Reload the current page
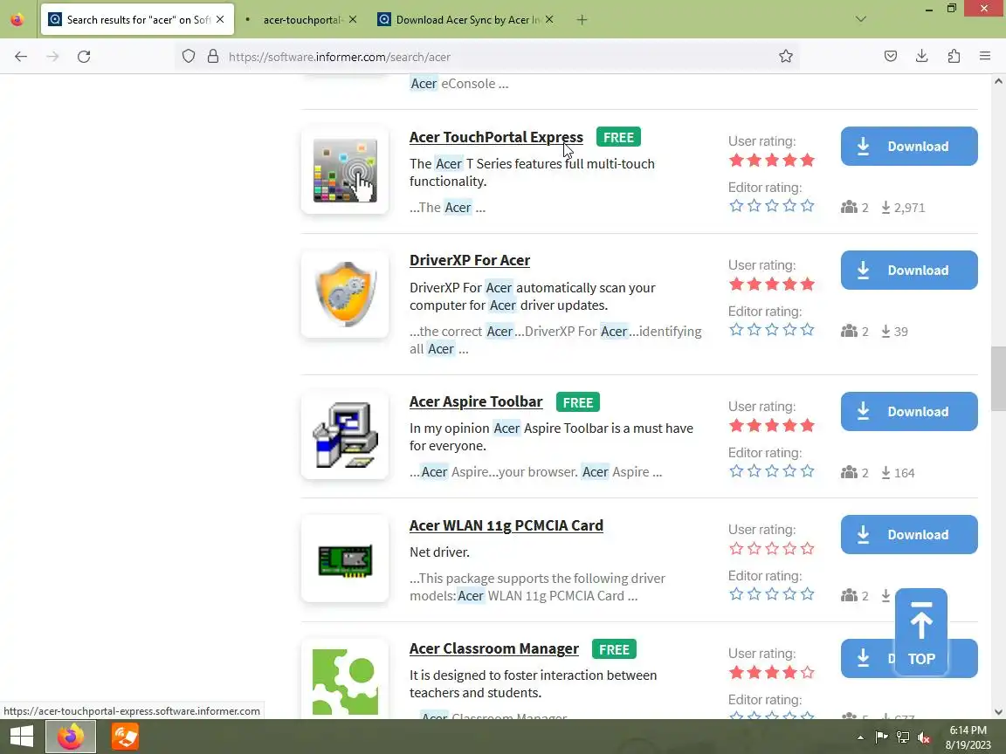The image size is (1006, 754). tap(84, 57)
